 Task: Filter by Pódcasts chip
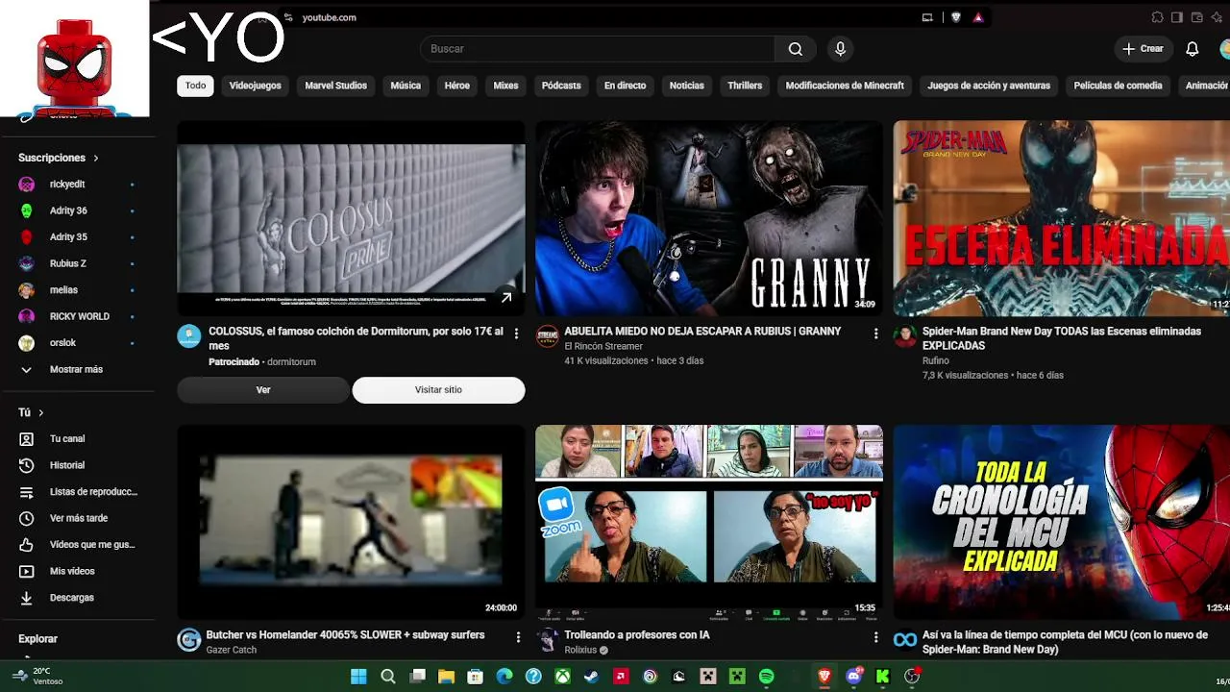[x=561, y=86]
